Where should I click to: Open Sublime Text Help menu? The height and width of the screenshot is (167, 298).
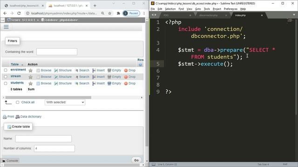[243, 9]
